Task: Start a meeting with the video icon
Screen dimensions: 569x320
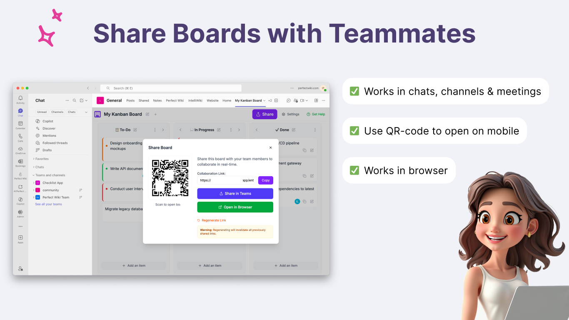Action: coord(302,100)
